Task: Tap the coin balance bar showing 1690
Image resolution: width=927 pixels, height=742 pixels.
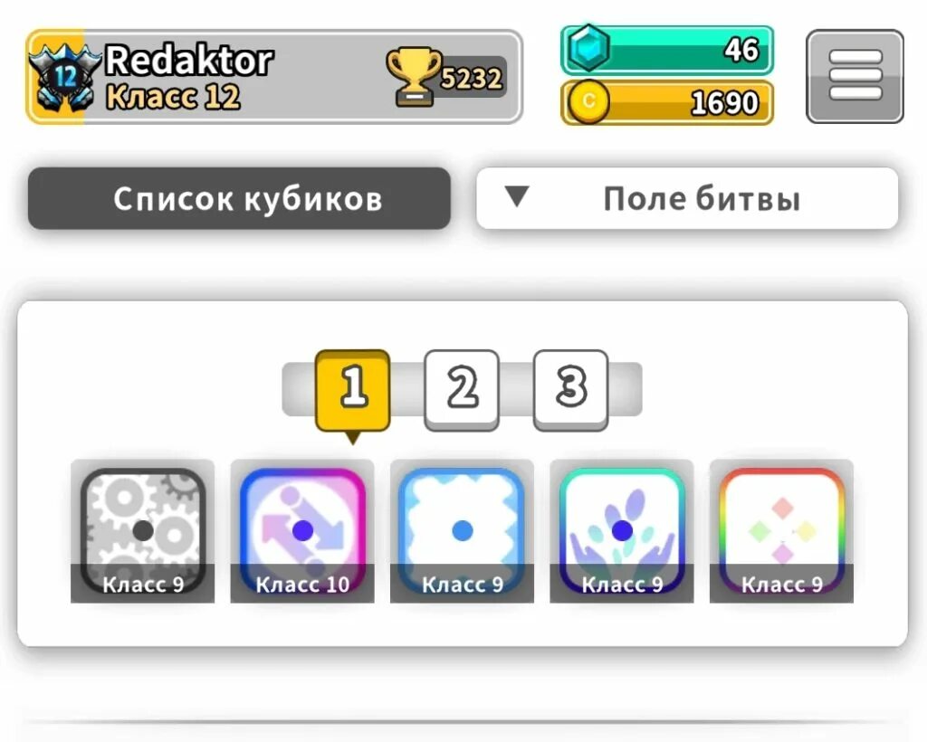Action: 667,102
